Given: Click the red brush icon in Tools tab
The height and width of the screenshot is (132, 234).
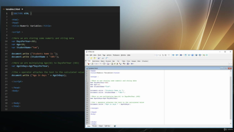Looking at the screenshot, I should click(88, 64).
